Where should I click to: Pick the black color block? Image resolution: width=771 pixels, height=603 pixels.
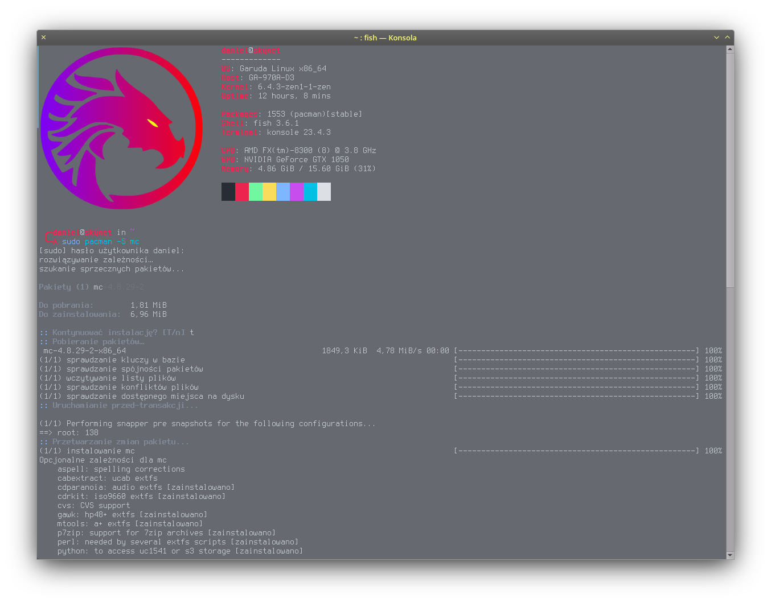tap(228, 192)
